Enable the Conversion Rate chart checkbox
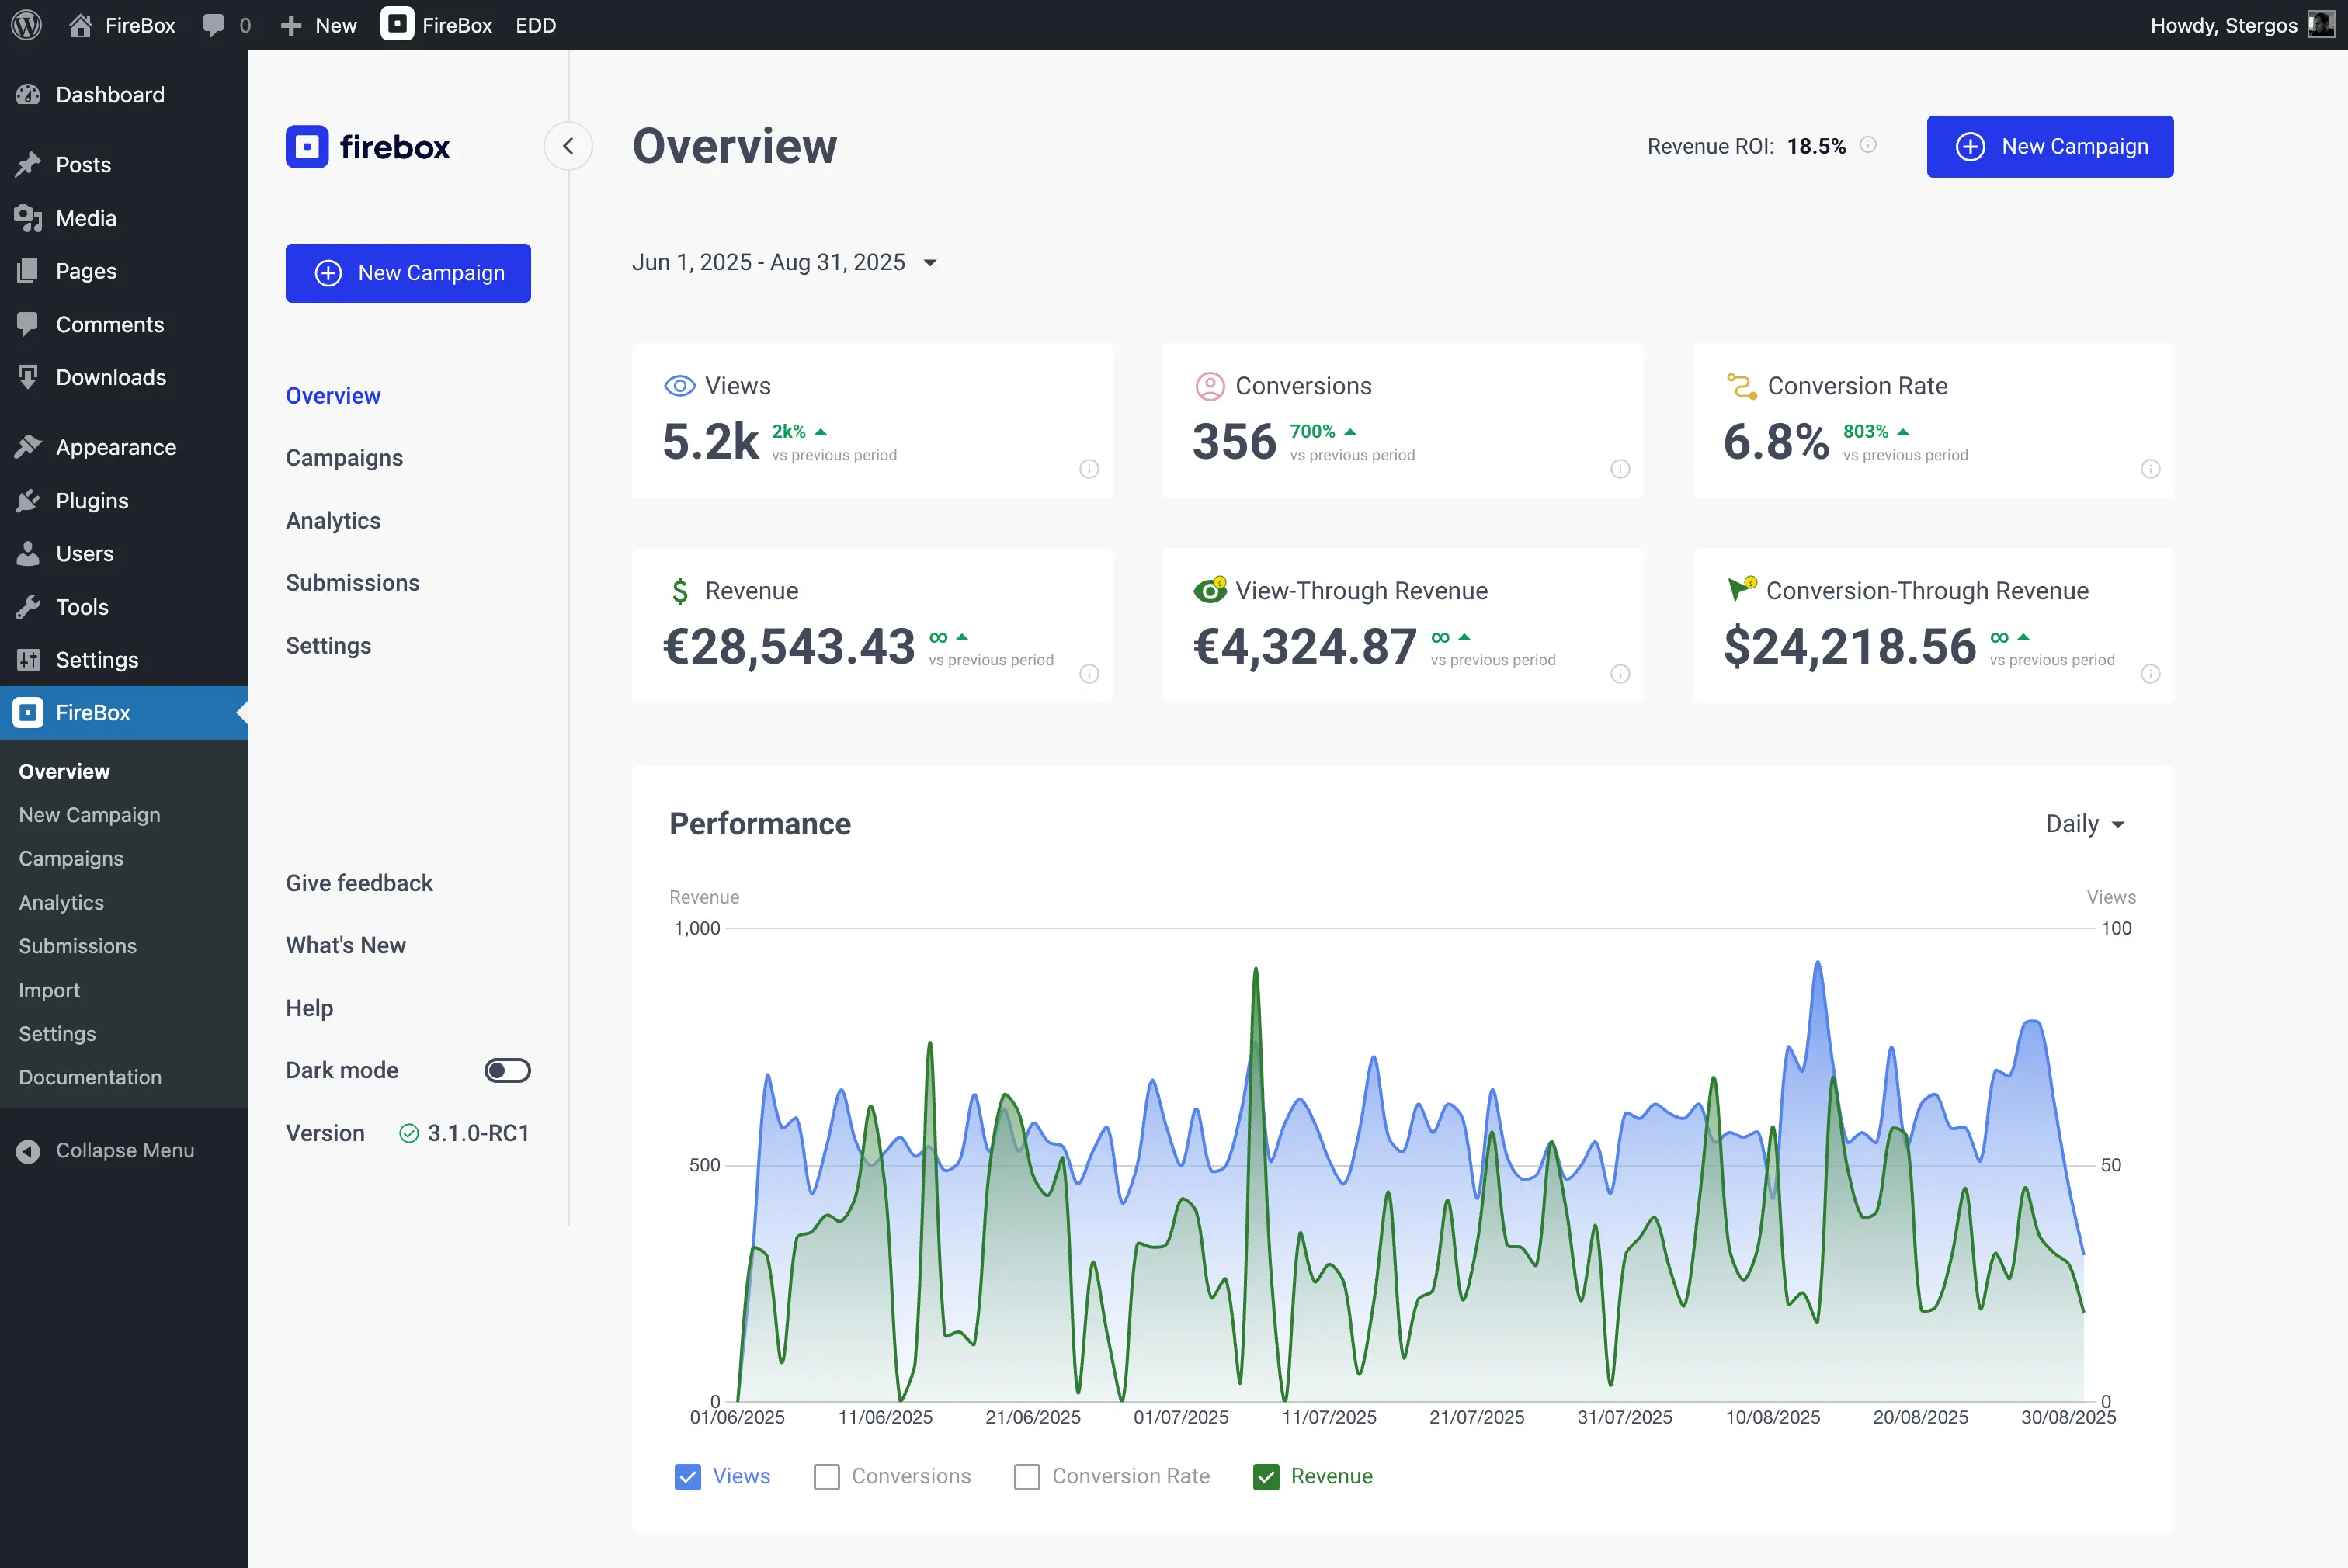 (1027, 1477)
